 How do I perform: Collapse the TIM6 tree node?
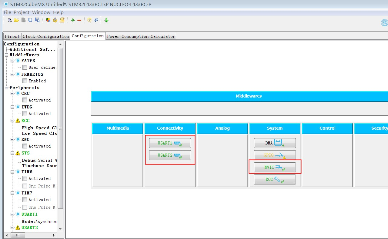12,172
